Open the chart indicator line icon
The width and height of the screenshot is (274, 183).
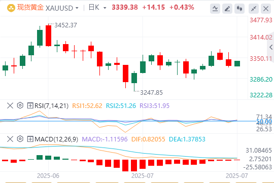[215, 9]
